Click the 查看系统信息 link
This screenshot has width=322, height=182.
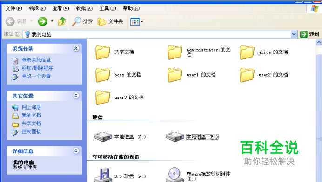(36, 60)
